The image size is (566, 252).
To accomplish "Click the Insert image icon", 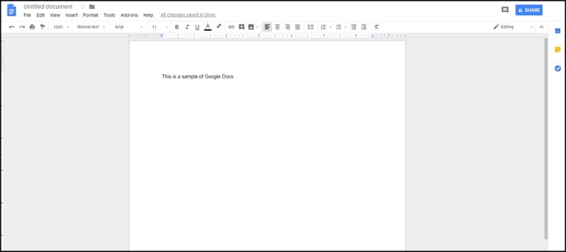I will [x=251, y=27].
